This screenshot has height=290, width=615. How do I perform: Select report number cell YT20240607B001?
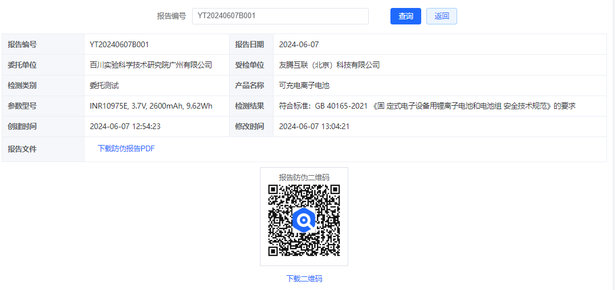point(119,44)
